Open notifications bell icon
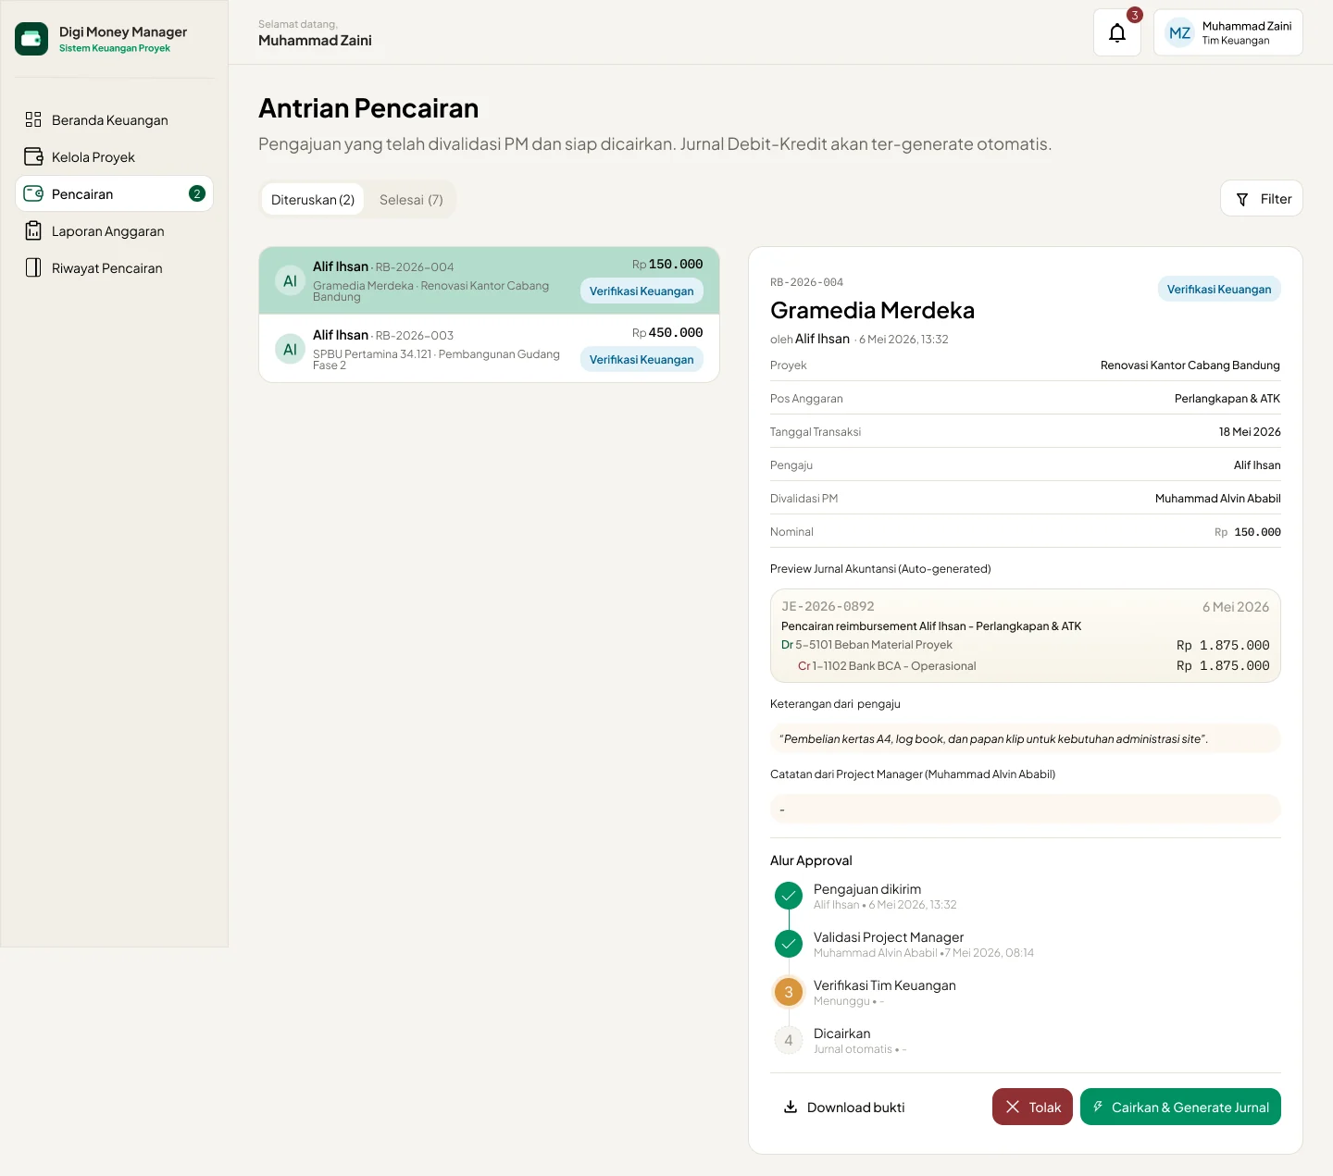The width and height of the screenshot is (1333, 1176). pyautogui.click(x=1117, y=33)
